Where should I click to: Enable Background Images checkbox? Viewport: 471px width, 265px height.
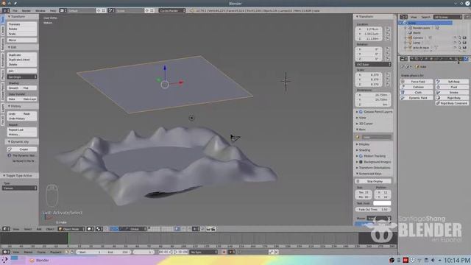pyautogui.click(x=361, y=162)
